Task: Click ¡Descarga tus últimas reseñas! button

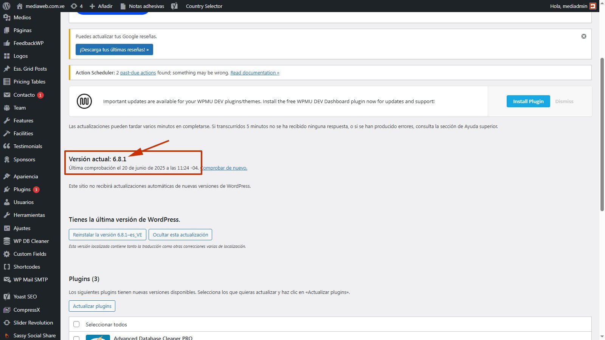Action: click(x=114, y=49)
